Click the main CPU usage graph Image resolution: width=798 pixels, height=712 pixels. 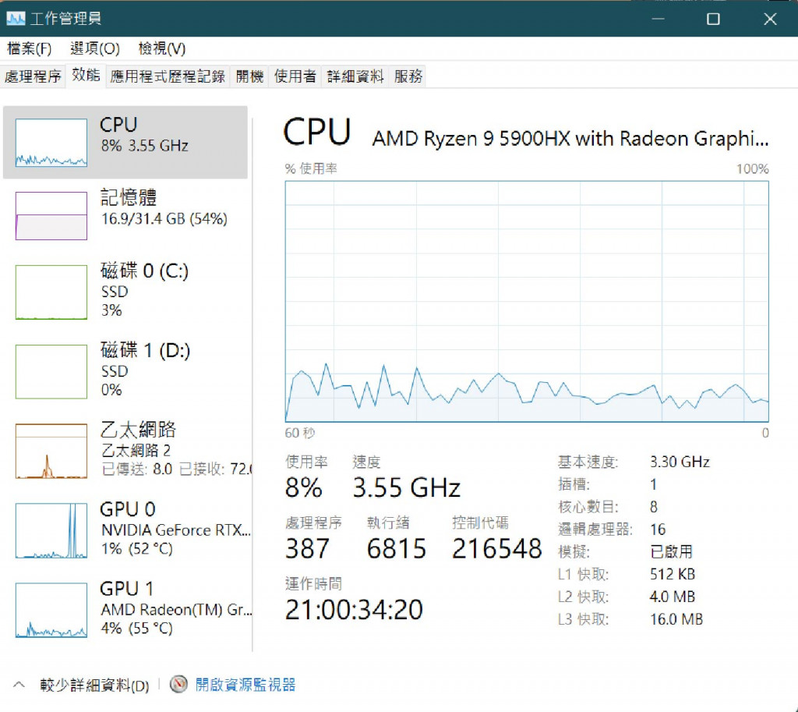point(527,302)
